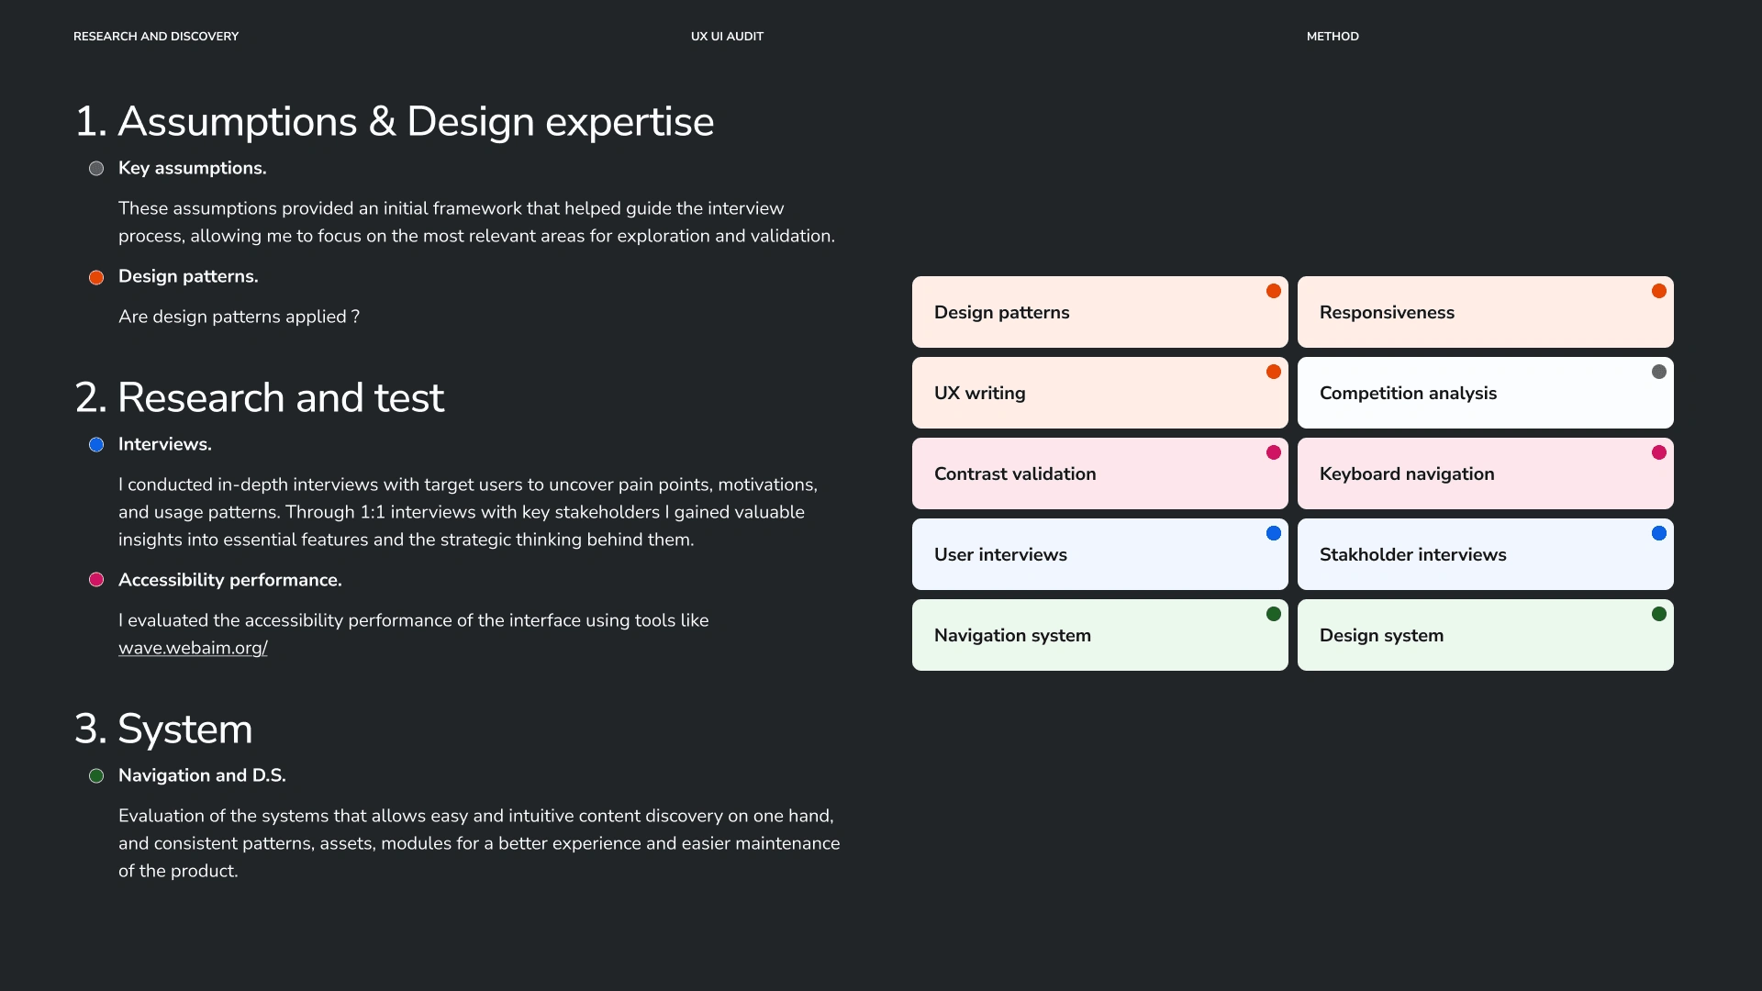Open the wave.webaim.org/ link
Image resolution: width=1762 pixels, height=991 pixels.
coord(193,648)
